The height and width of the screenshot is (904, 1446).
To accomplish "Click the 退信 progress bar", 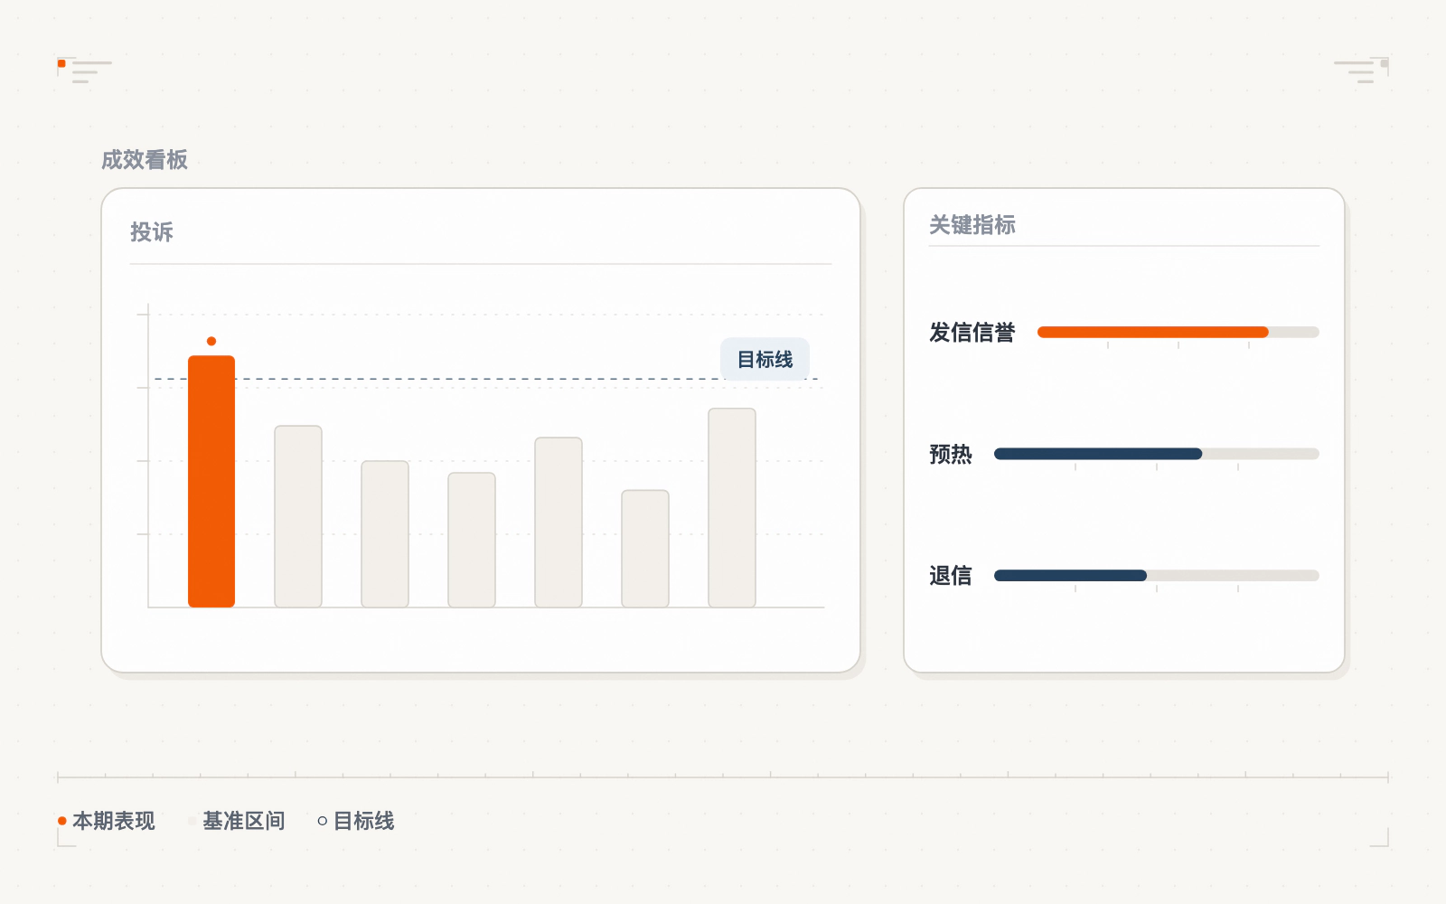I will pos(1157,575).
